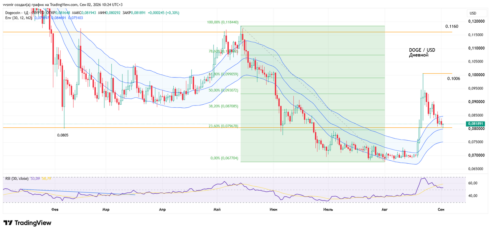491x232 pixels.
Task: Select the Фев label on time axis
Action: (x=55, y=209)
